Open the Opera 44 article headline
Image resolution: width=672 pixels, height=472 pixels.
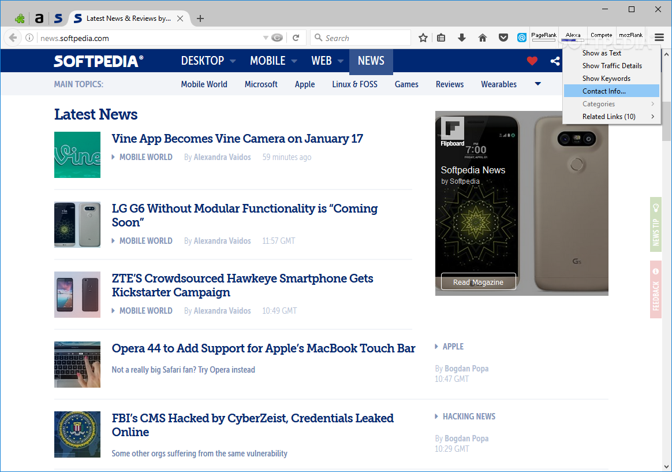263,348
